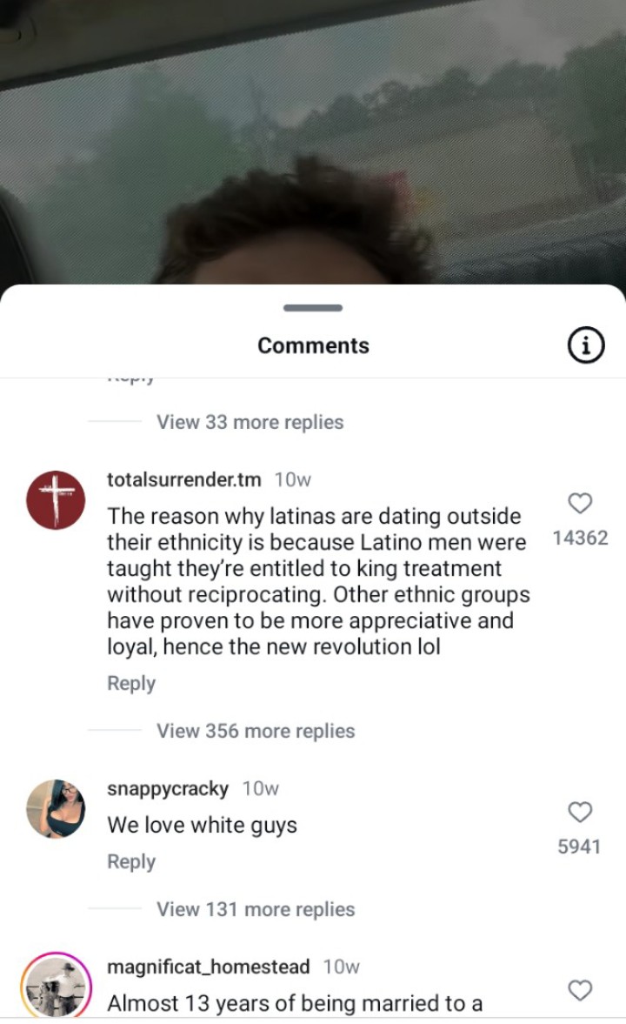Image resolution: width=626 pixels, height=1024 pixels.
Task: Open the snappycracky username link
Action: coord(168,788)
